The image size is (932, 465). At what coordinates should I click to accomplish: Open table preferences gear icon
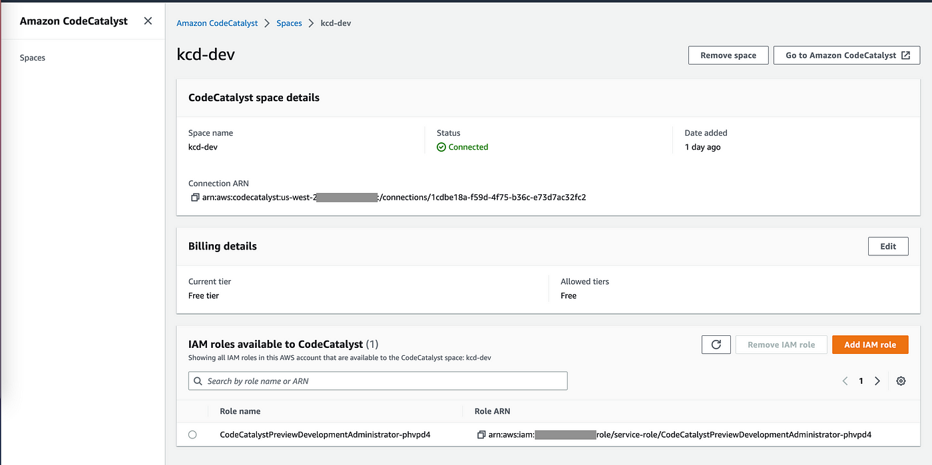point(901,381)
